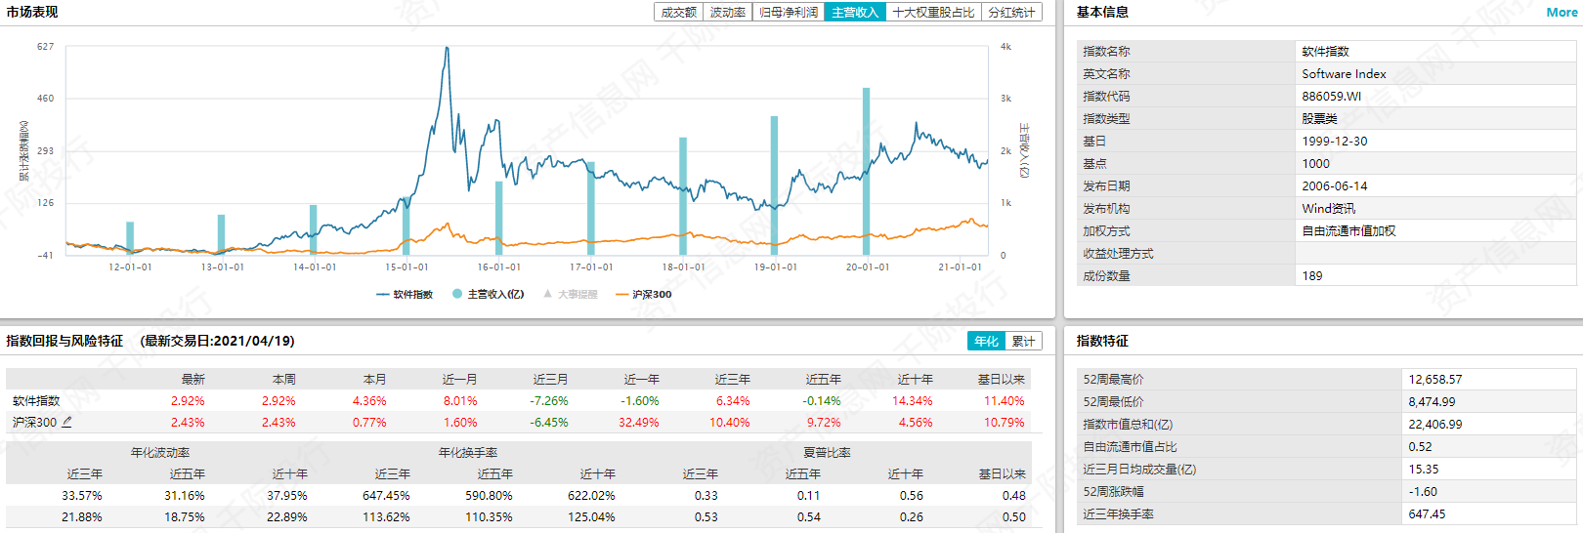Click the 52周最高价 value 12,658.57
Viewport: 1583px width, 533px height.
click(1434, 380)
